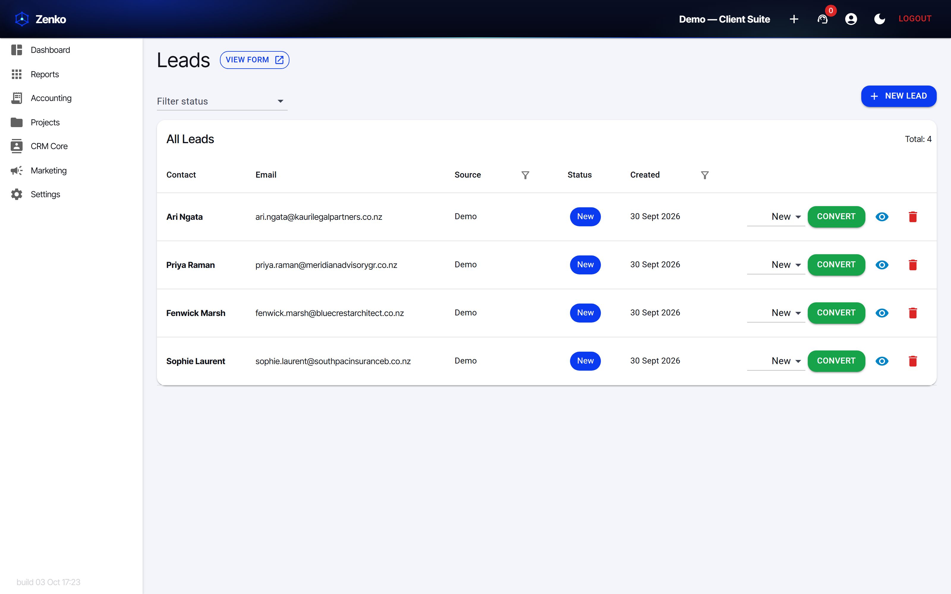Open the VIEW FORM link button
951x594 pixels.
[255, 60]
